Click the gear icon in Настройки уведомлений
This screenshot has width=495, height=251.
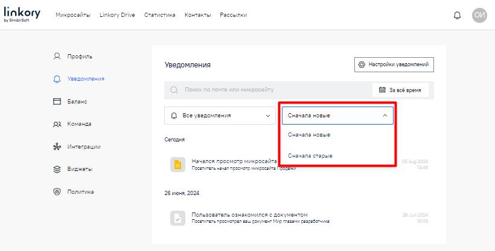pos(362,64)
